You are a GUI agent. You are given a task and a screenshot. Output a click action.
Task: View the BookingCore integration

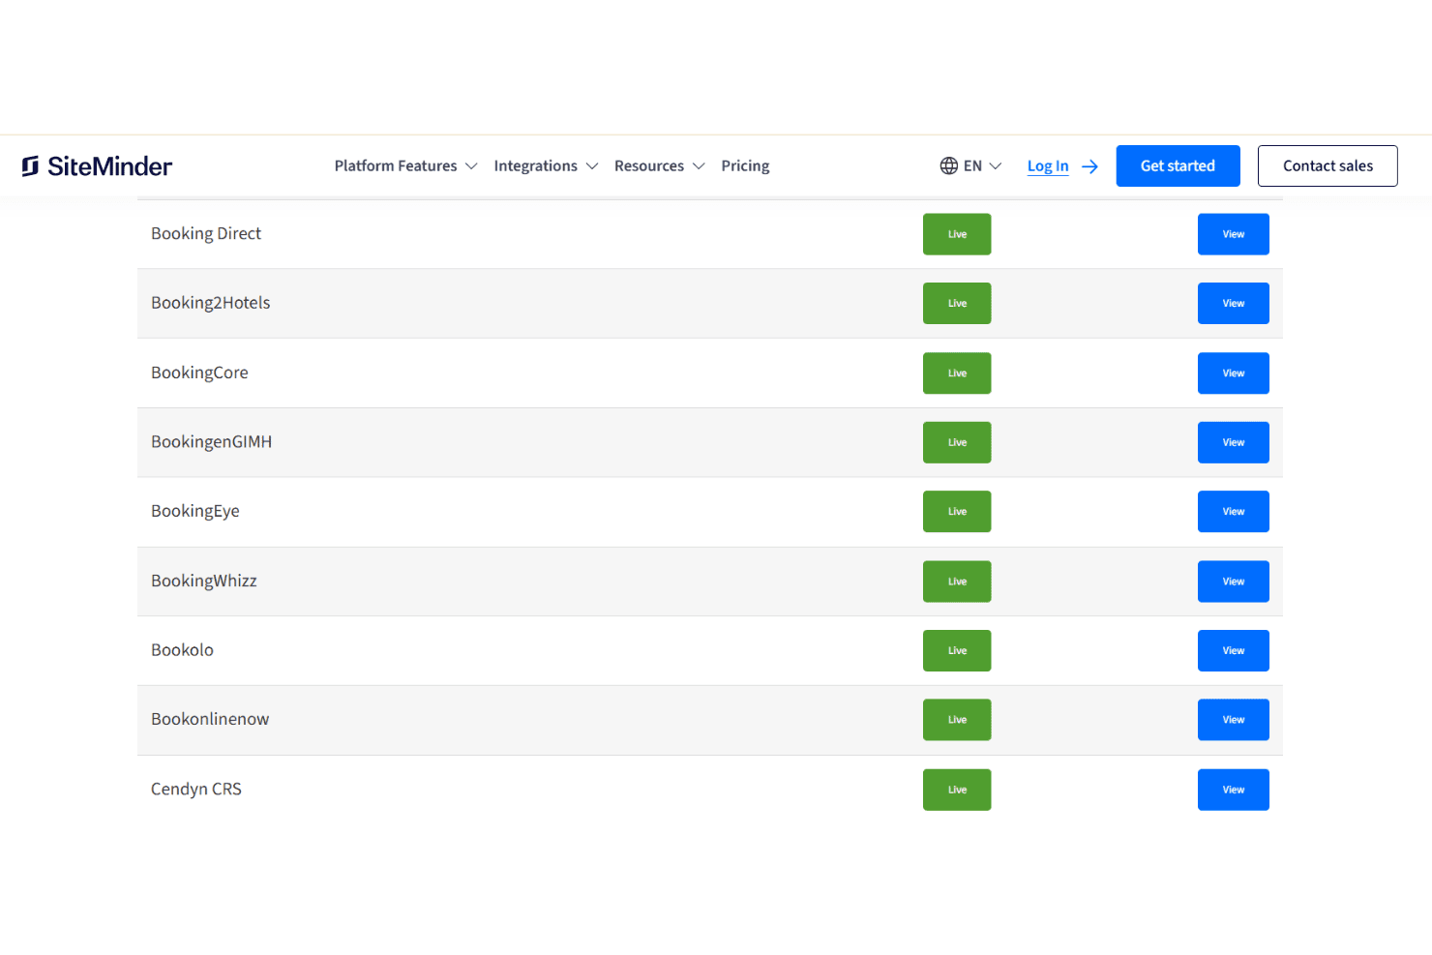1233,373
